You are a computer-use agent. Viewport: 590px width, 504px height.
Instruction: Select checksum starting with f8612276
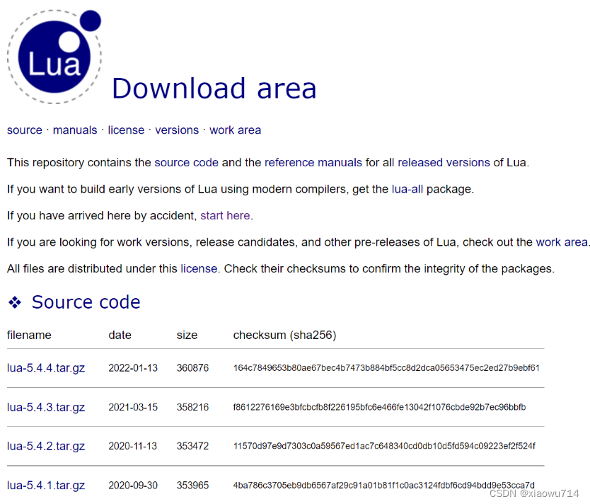tap(379, 407)
